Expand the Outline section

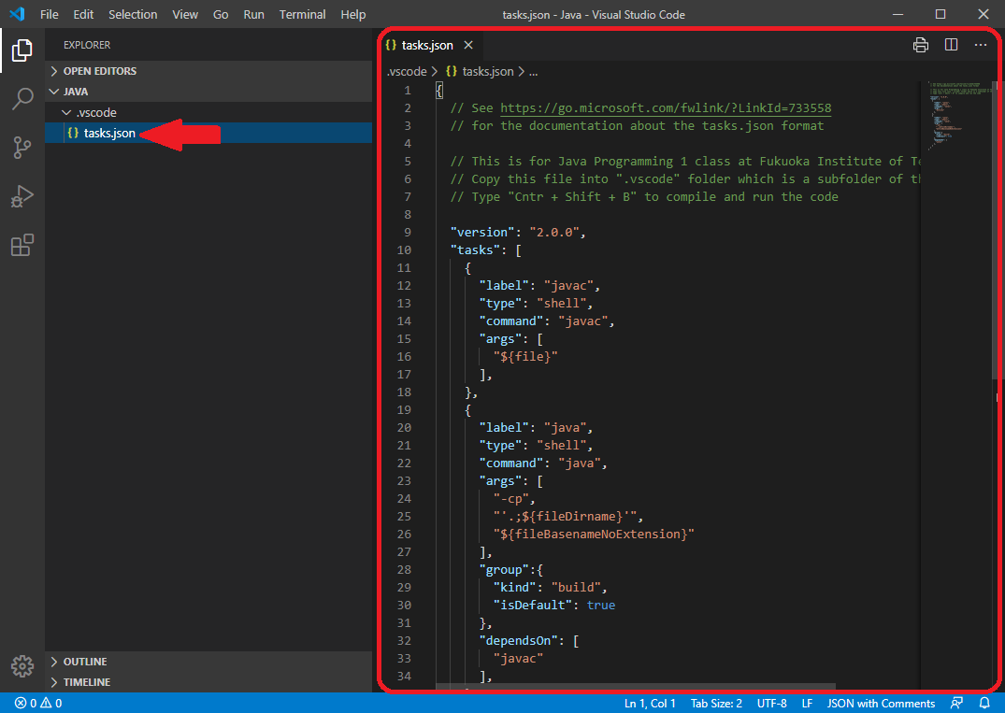click(x=208, y=662)
